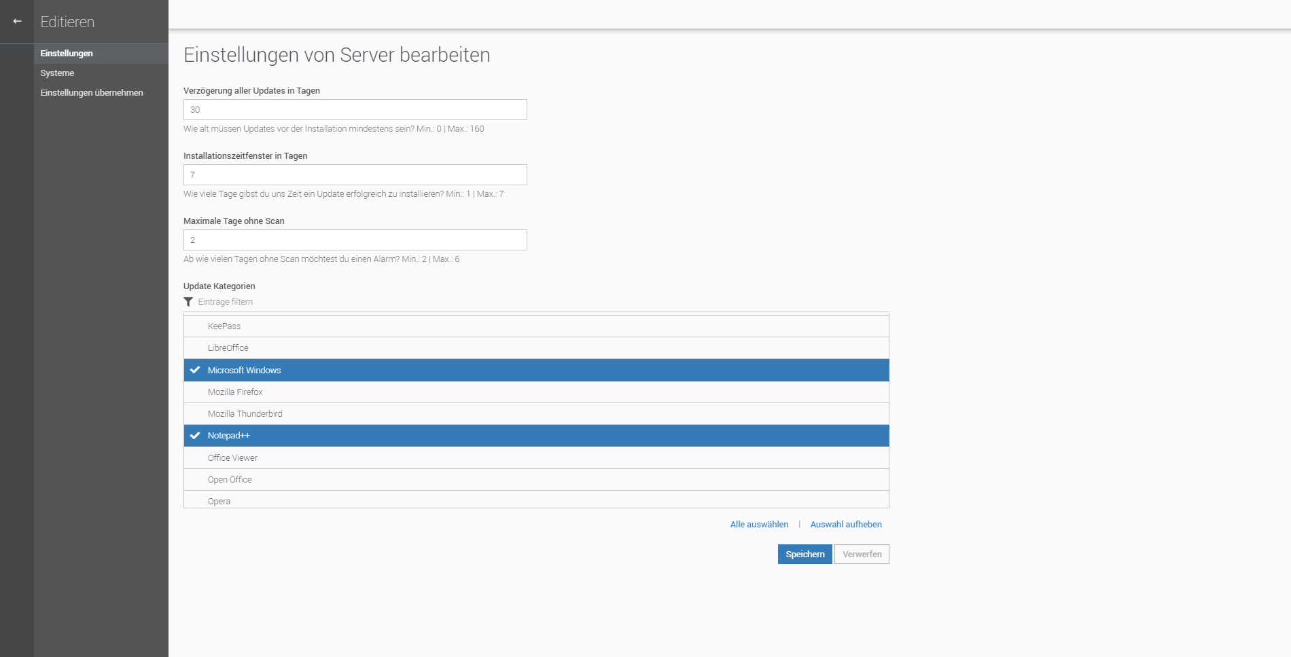Select the LibreOffice category
Screen dimensions: 1291x657
228,348
